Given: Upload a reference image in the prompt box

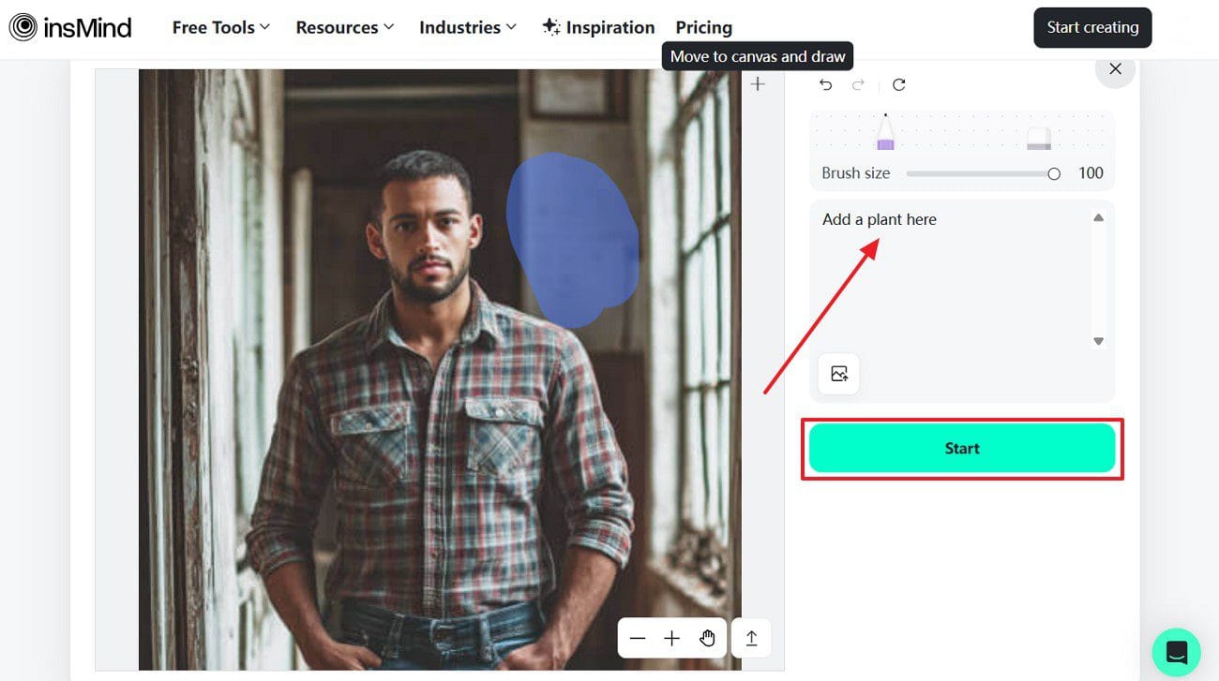Looking at the screenshot, I should coord(839,374).
